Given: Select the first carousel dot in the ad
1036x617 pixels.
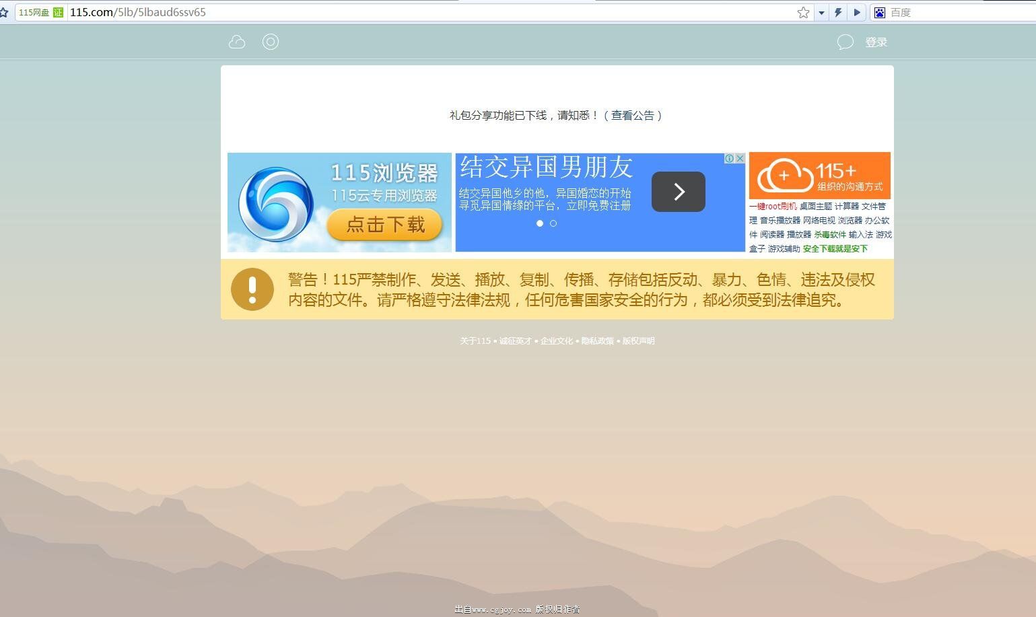Looking at the screenshot, I should 540,223.
